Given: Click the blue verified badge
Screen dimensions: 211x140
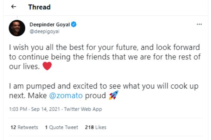Looking at the screenshot, I should (74, 24).
